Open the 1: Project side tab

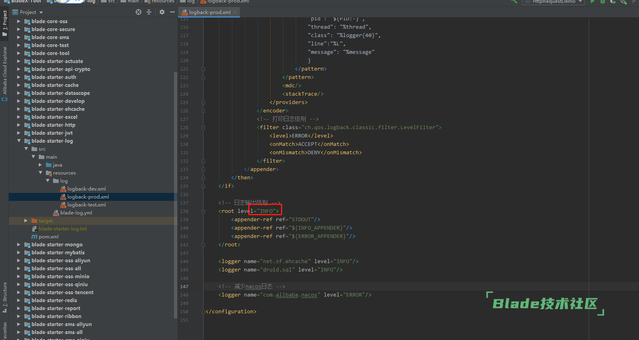4,23
